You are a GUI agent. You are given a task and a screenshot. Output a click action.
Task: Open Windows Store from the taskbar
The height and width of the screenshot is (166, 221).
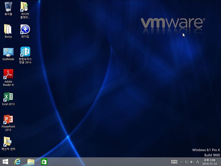44,162
